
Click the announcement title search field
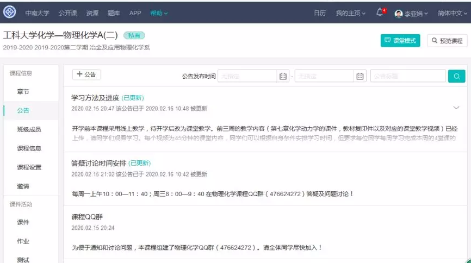[x=408, y=76]
